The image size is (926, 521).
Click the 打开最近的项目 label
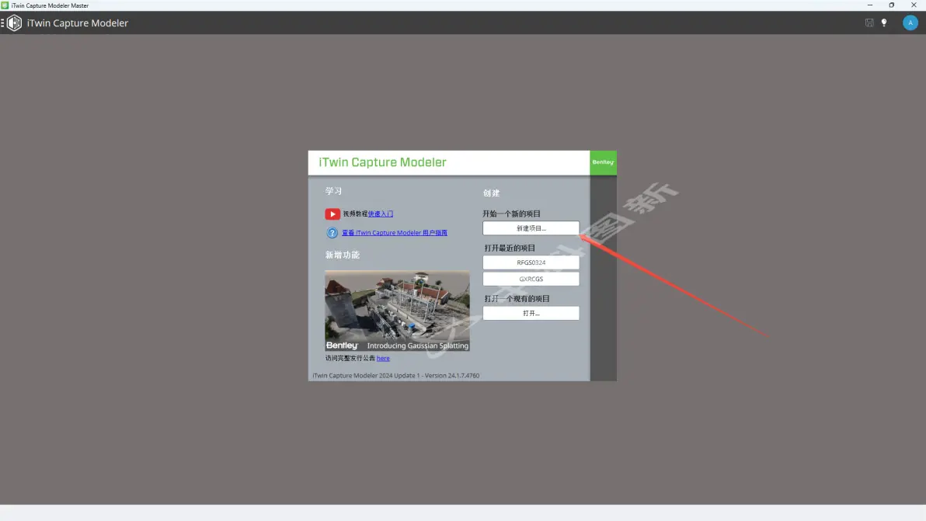click(x=510, y=248)
